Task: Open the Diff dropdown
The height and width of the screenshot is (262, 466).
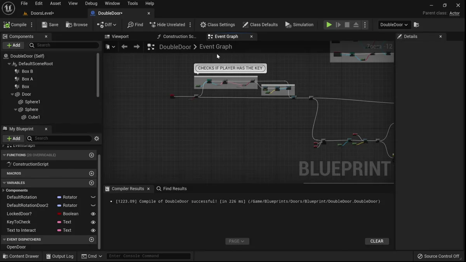Action: pos(106,24)
